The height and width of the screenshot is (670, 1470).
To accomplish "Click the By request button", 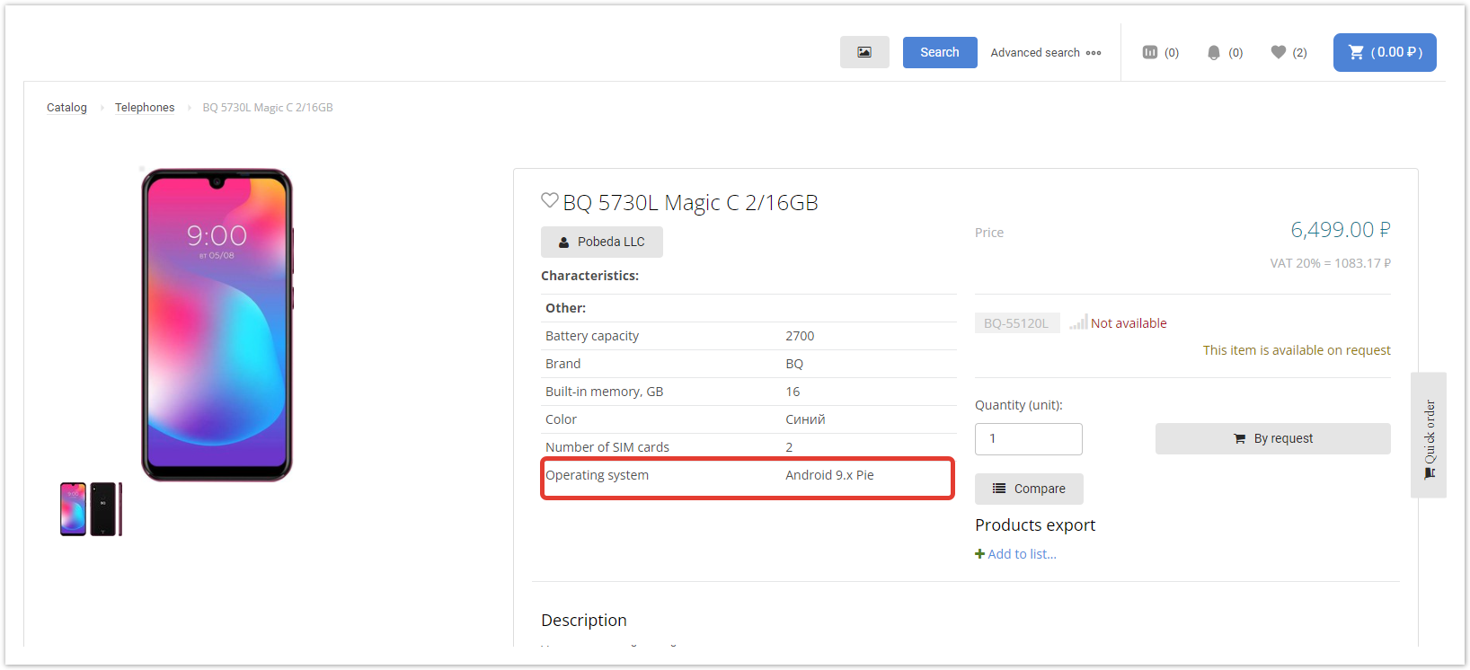I will point(1273,439).
